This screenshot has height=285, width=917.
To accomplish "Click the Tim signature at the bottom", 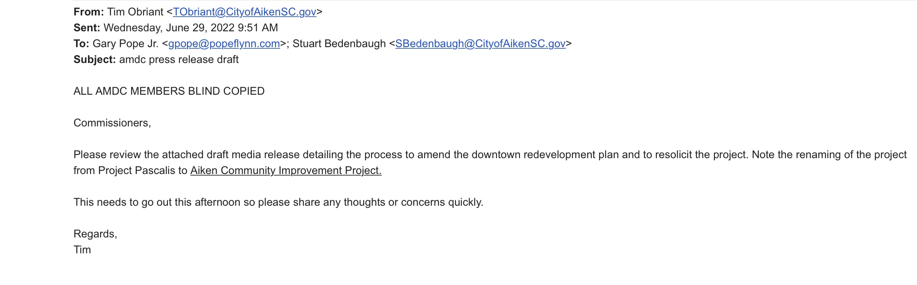I will 82,250.
